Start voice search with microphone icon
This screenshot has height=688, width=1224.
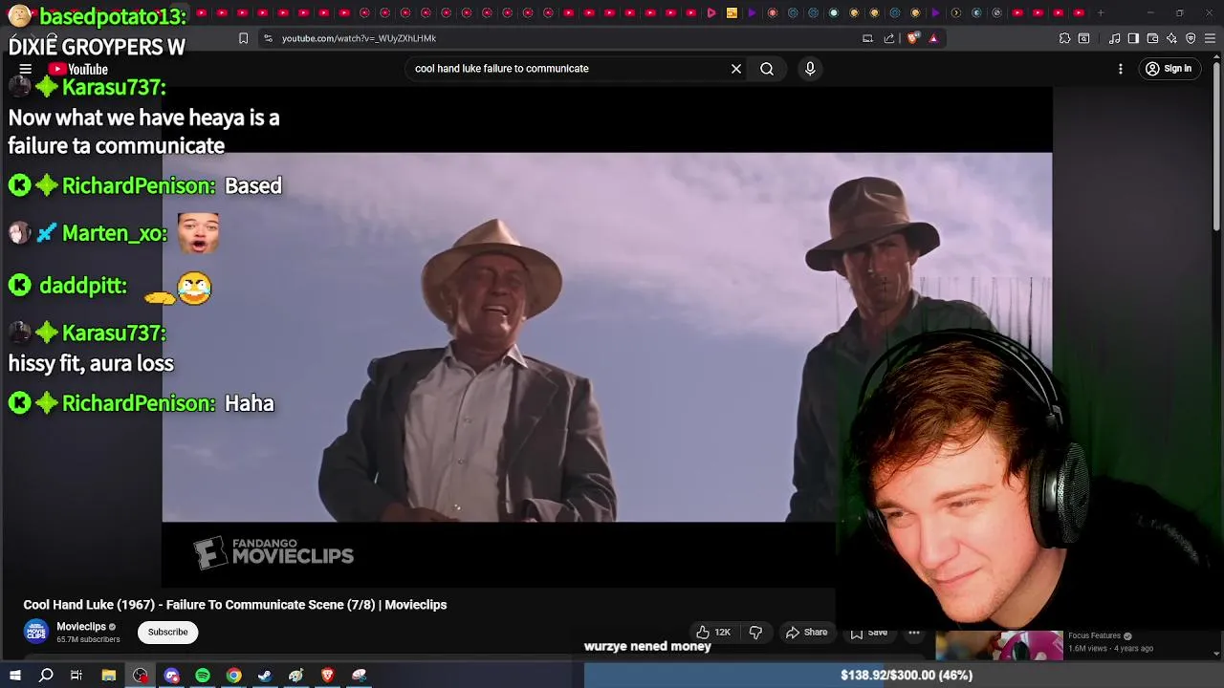tap(810, 69)
